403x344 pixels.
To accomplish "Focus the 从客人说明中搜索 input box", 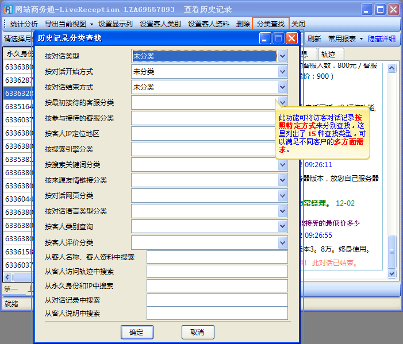I will point(217,314).
